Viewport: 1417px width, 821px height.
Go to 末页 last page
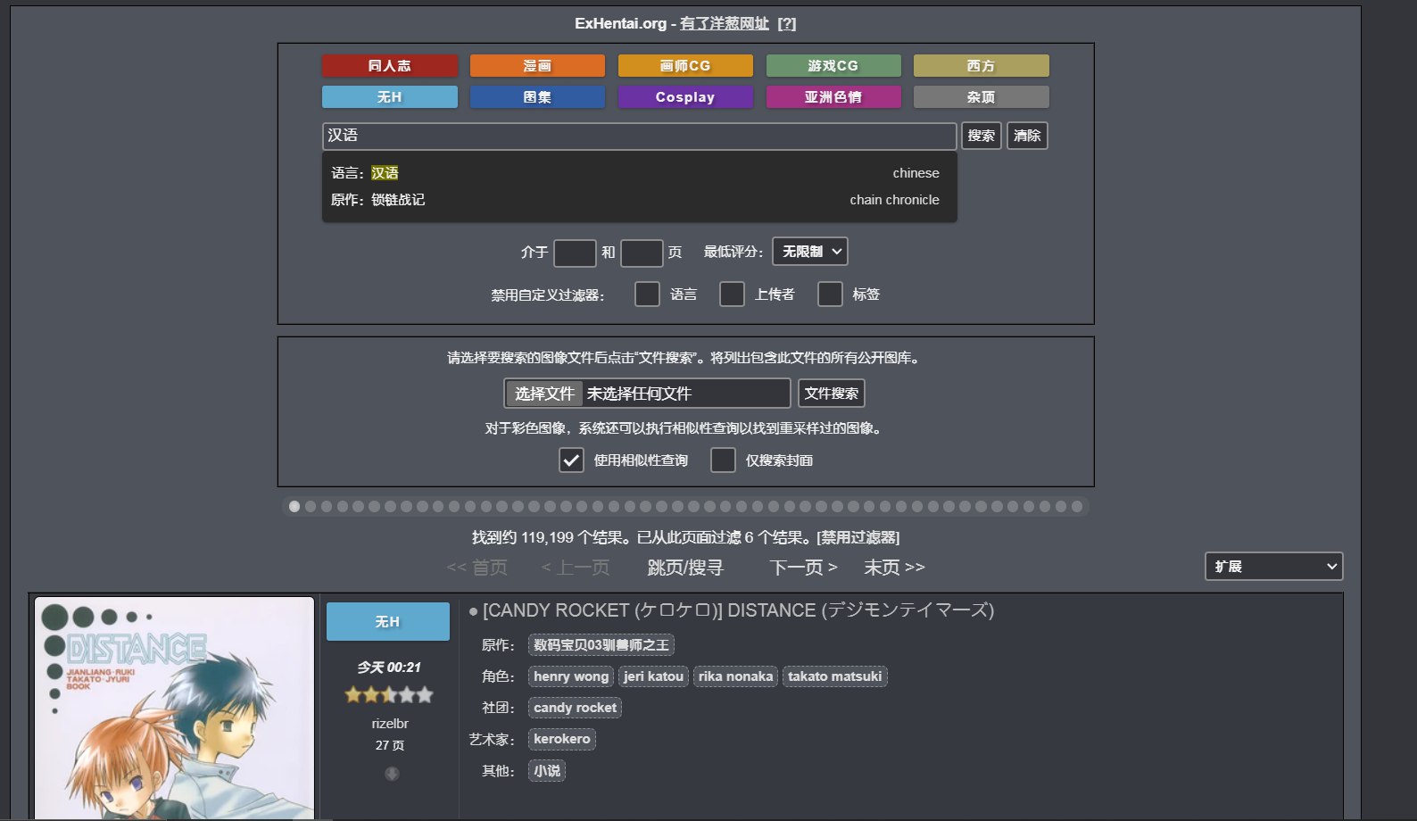894,568
